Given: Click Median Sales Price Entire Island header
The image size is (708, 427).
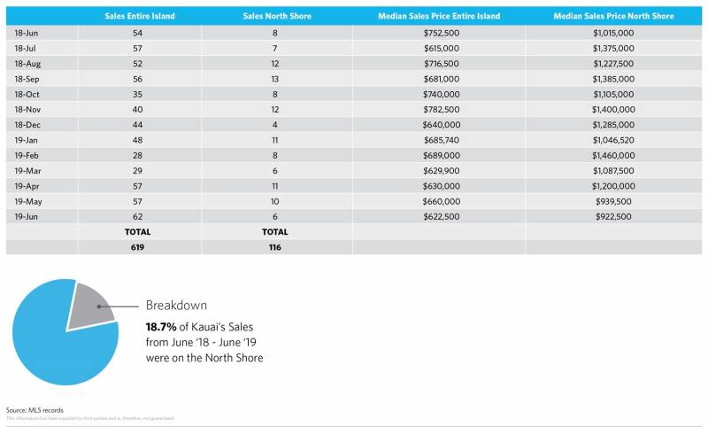Looking at the screenshot, I should coord(439,16).
